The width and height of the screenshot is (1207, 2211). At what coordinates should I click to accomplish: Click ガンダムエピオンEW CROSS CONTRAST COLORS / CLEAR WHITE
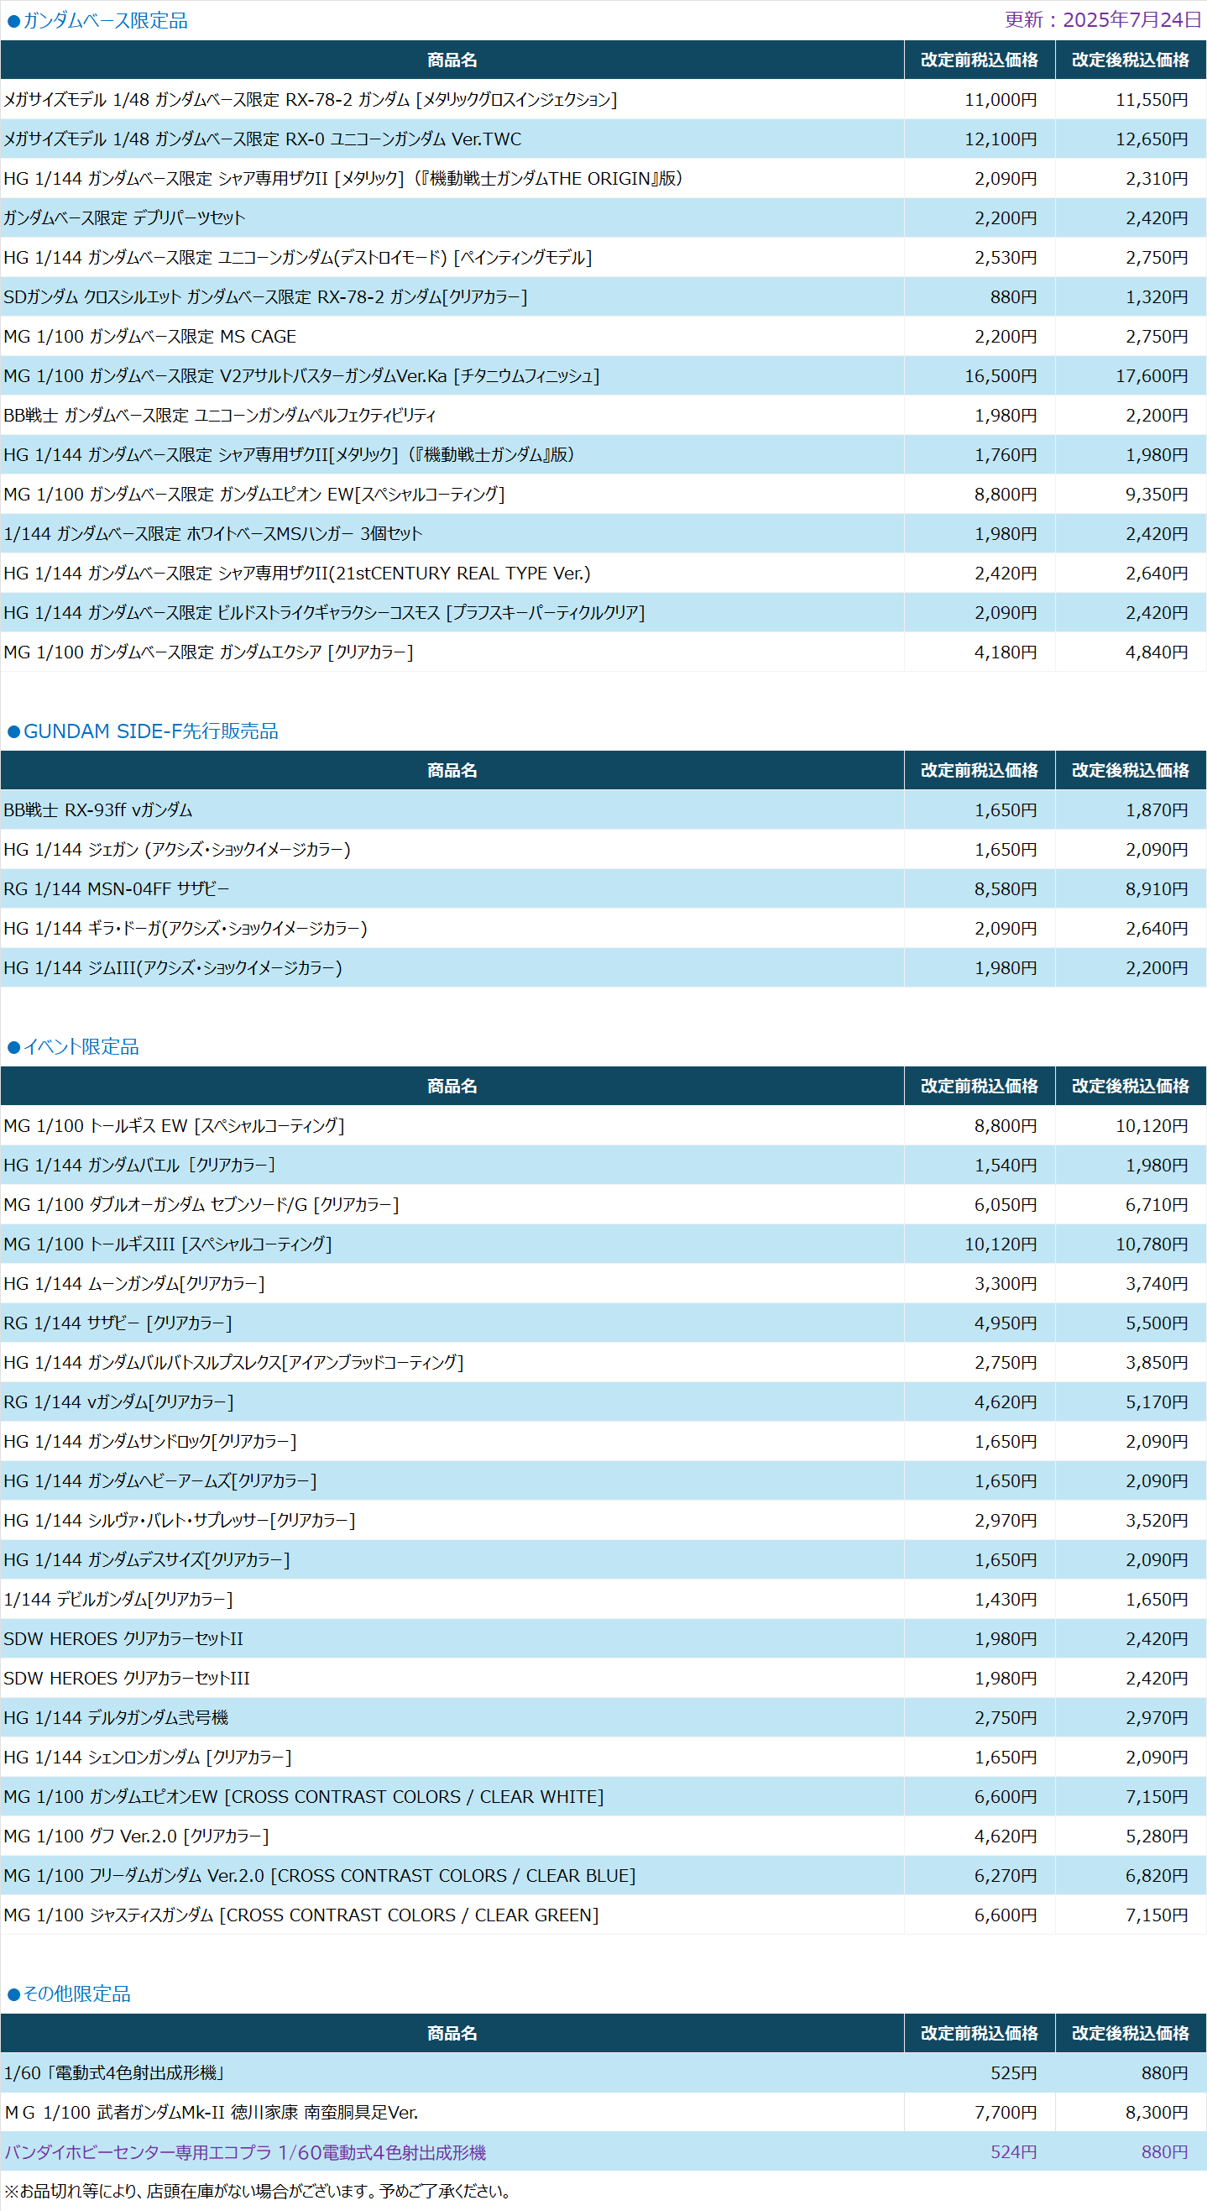pyautogui.click(x=304, y=1797)
